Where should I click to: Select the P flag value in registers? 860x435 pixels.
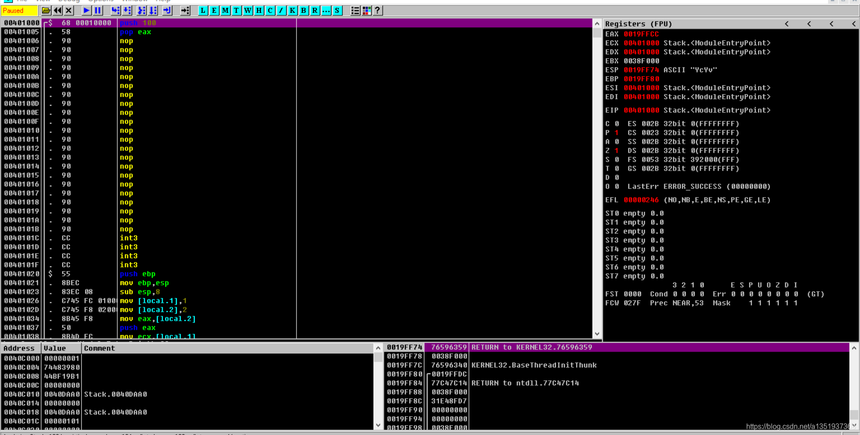coord(617,133)
